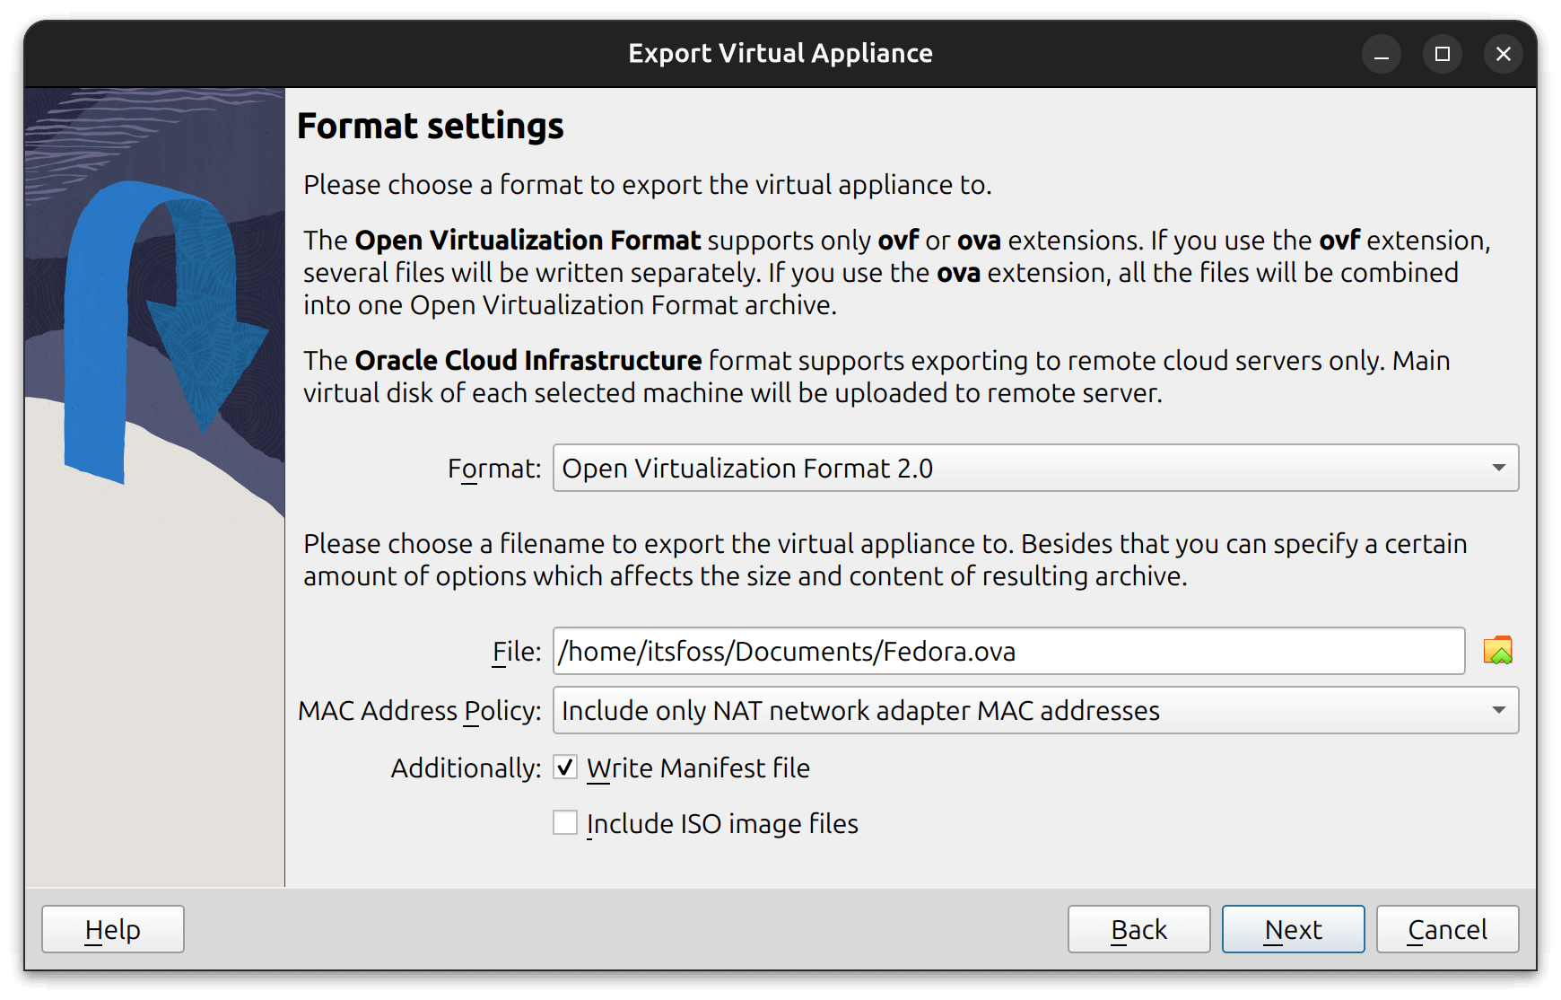Click the Export Virtual Appliance title bar
Image resolution: width=1561 pixels, height=1000 pixels.
point(780,53)
